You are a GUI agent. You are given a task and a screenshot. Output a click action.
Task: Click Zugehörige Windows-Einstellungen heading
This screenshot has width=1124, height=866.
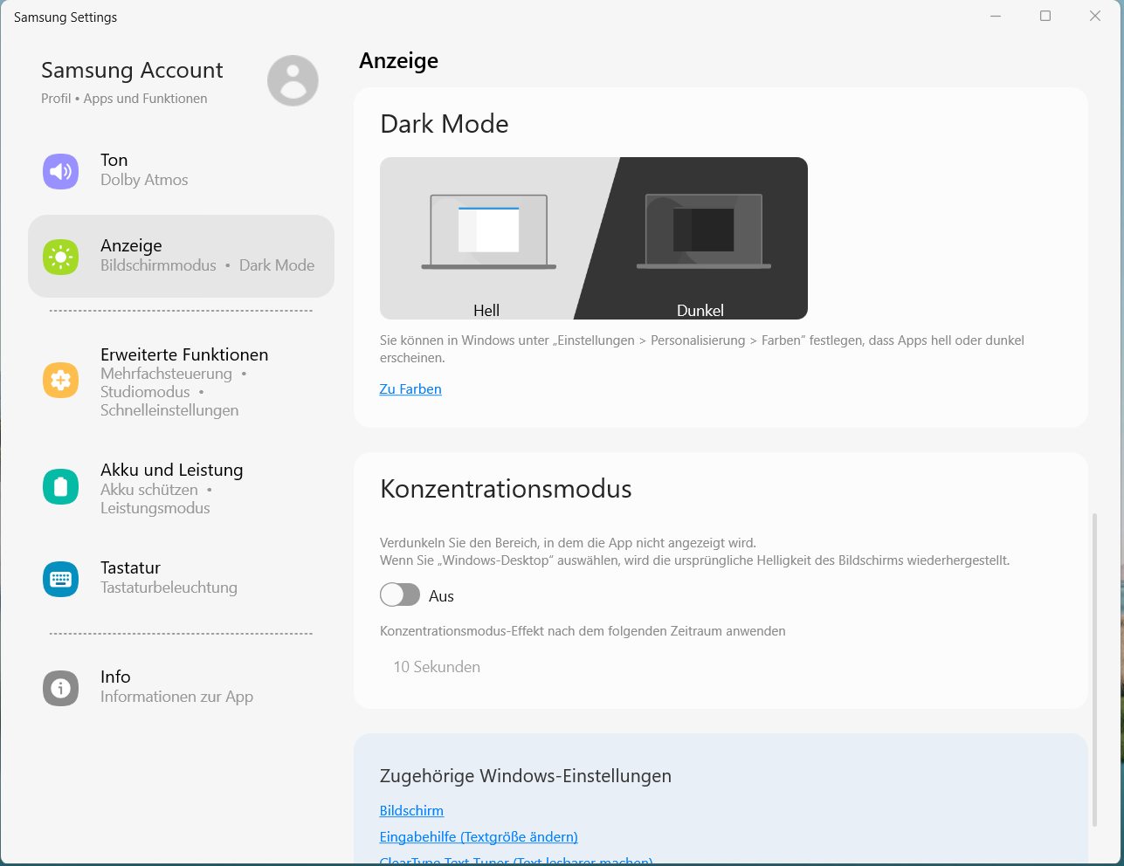[x=526, y=776]
